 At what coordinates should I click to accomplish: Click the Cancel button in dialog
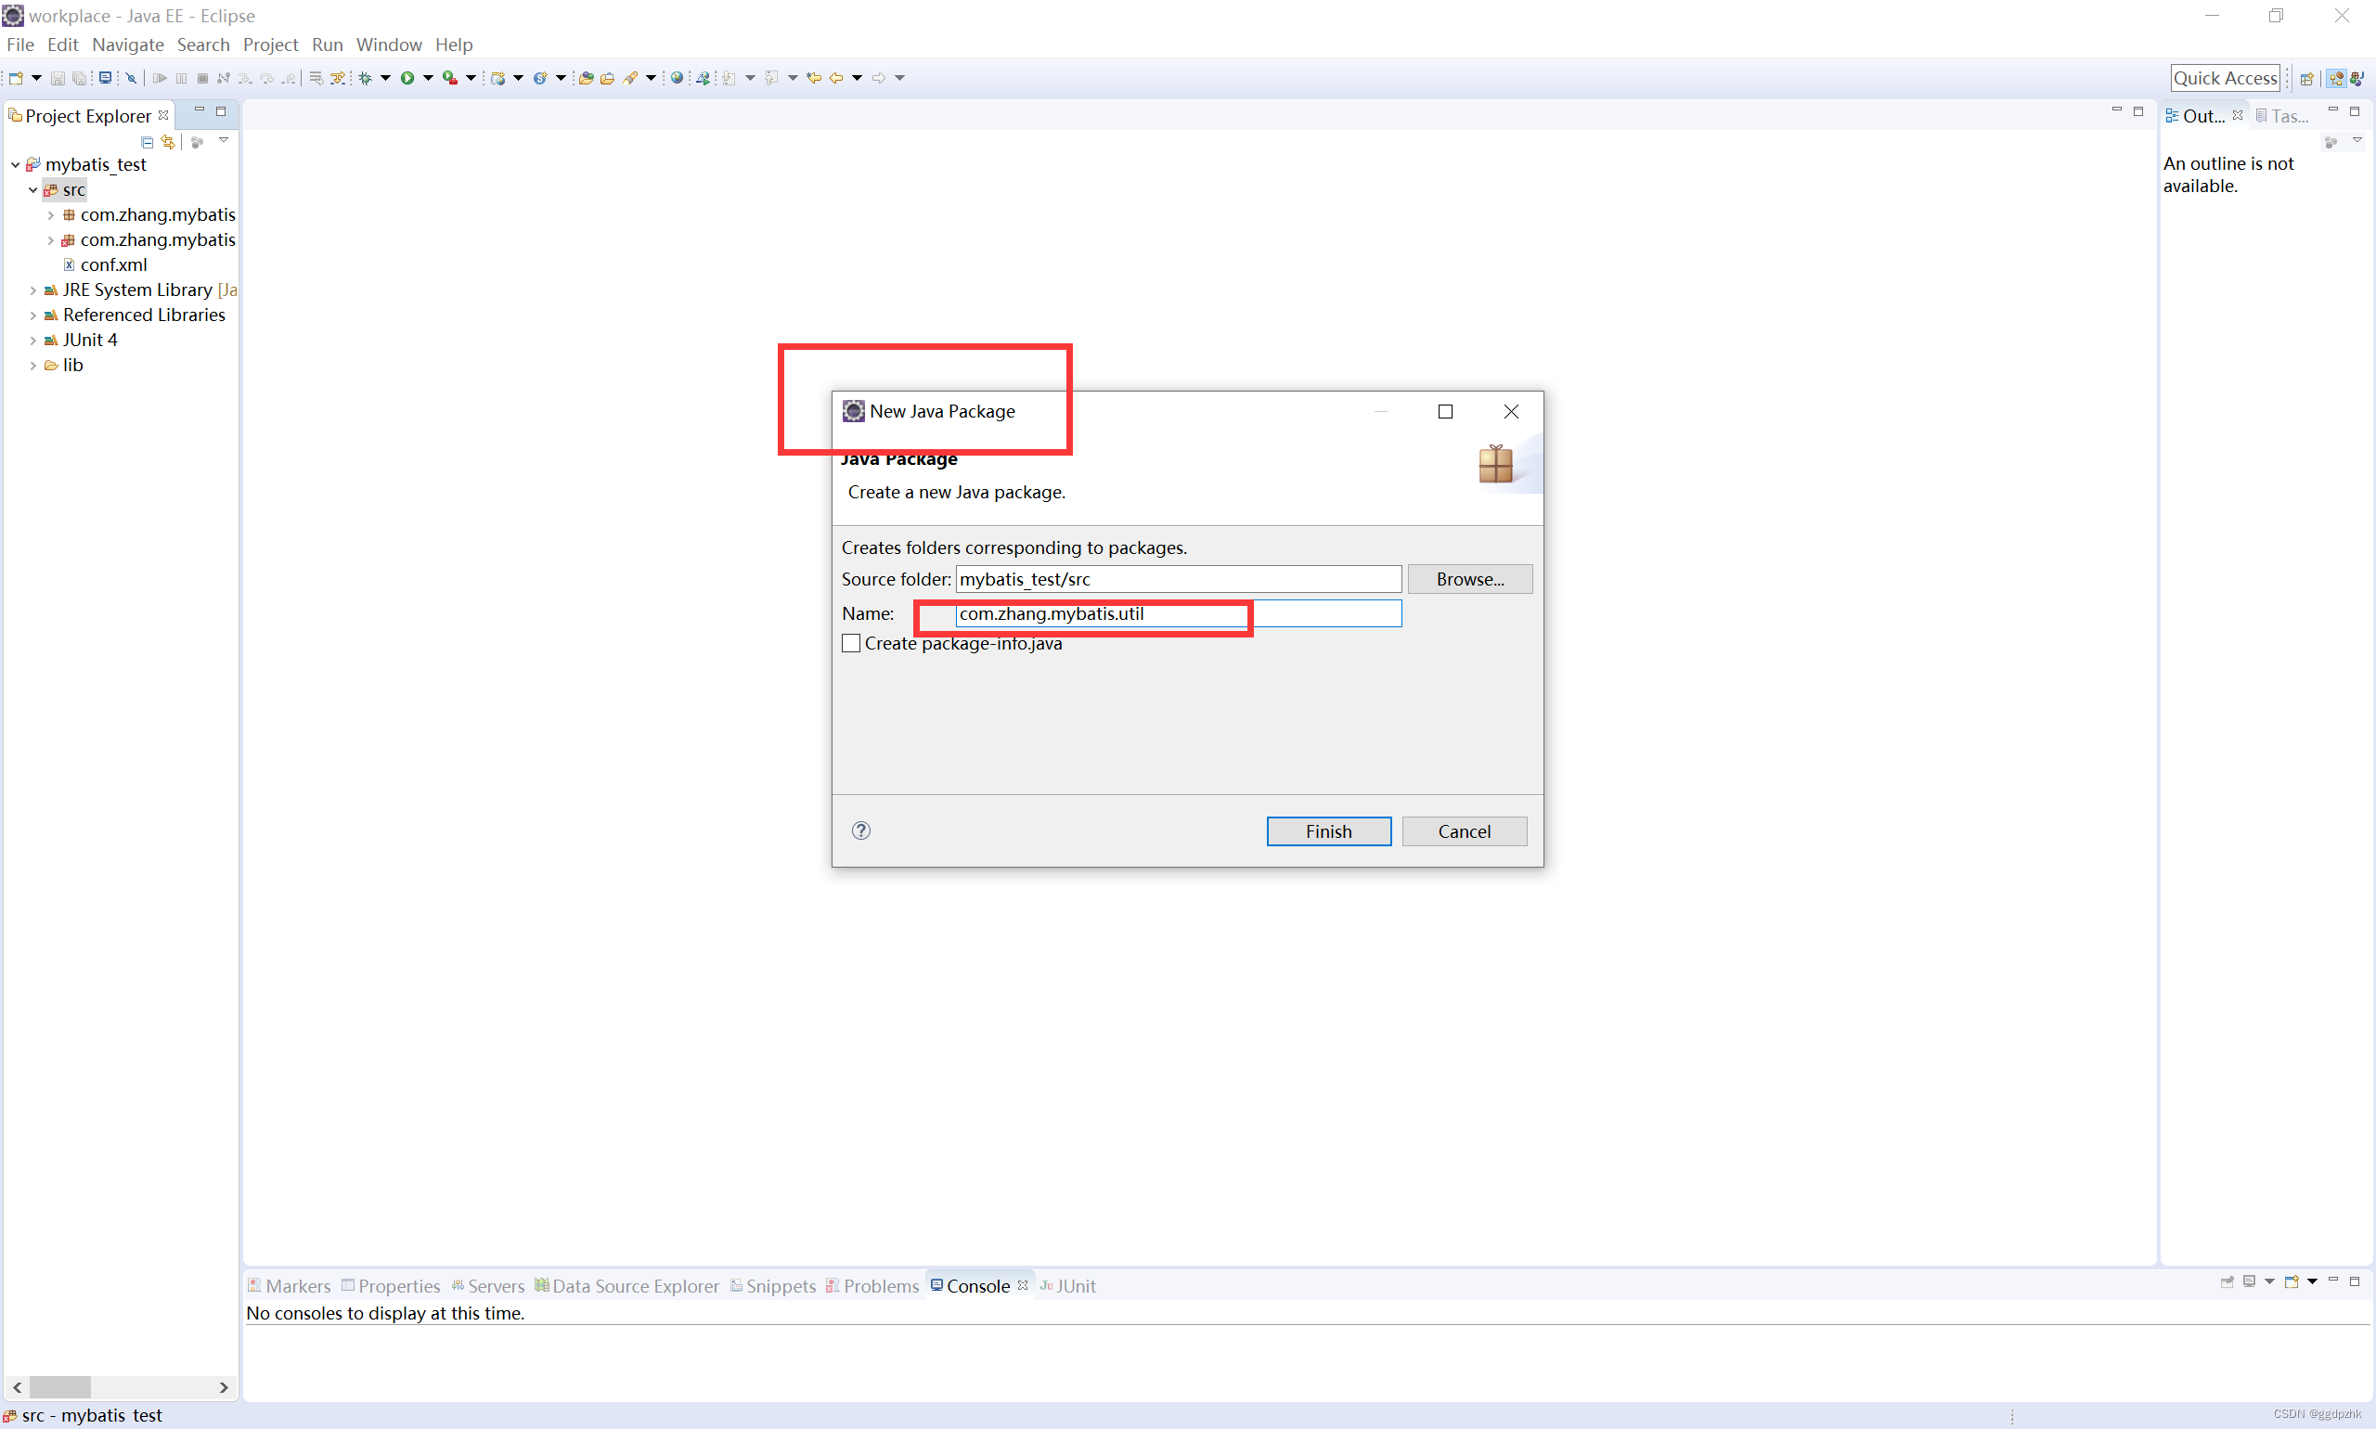coord(1464,831)
